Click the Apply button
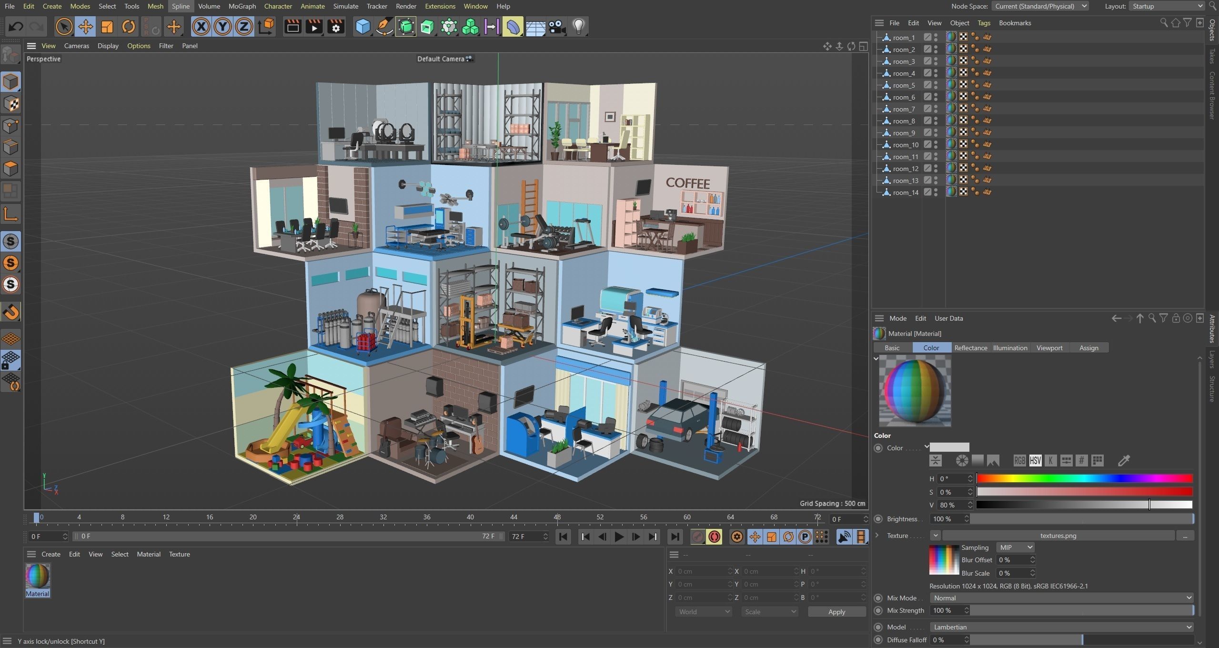The height and width of the screenshot is (648, 1219). pyautogui.click(x=836, y=612)
